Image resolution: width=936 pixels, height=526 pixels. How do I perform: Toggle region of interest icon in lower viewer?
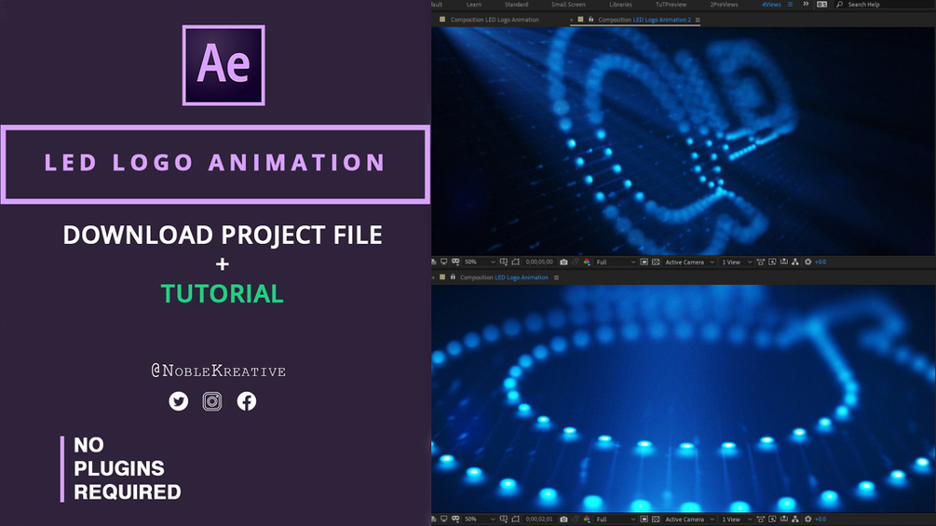click(516, 519)
